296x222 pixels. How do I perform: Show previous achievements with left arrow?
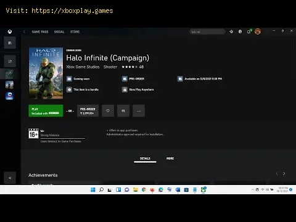click(277, 174)
